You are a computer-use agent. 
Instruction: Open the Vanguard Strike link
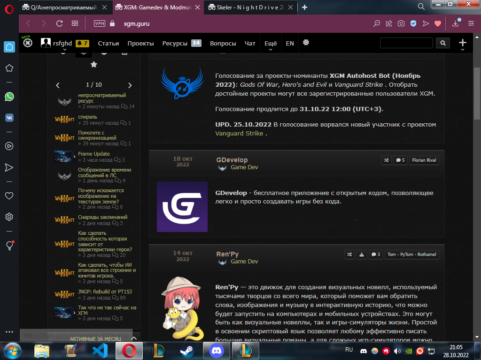pos(239,134)
